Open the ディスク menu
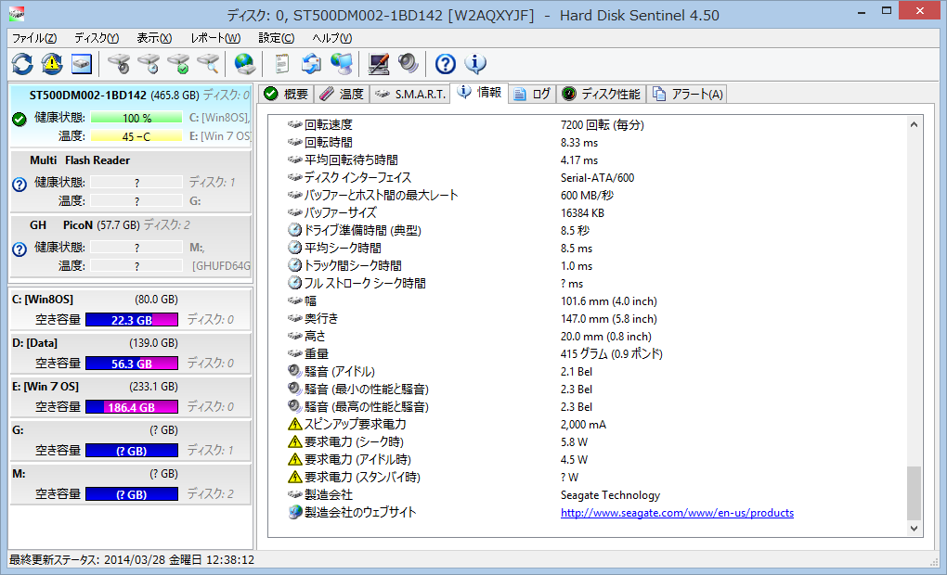The height and width of the screenshot is (575, 947). pyautogui.click(x=97, y=38)
